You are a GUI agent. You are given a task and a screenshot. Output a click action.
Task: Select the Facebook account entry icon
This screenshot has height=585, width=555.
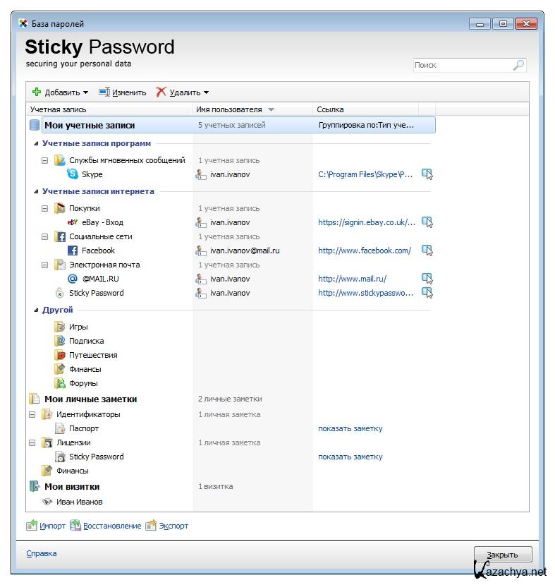pos(73,251)
